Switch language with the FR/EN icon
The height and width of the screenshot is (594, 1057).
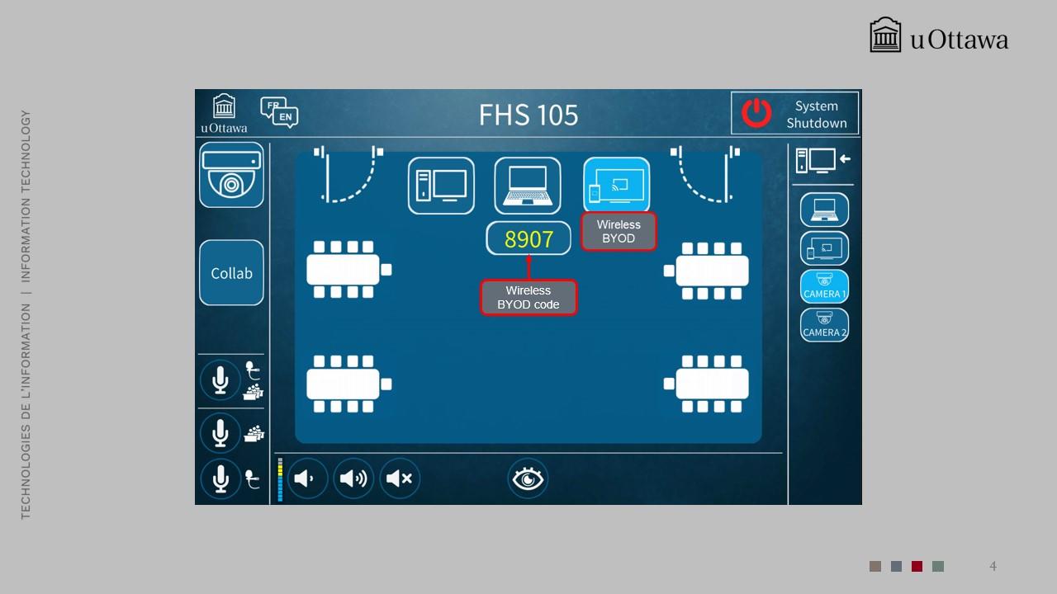point(279,112)
